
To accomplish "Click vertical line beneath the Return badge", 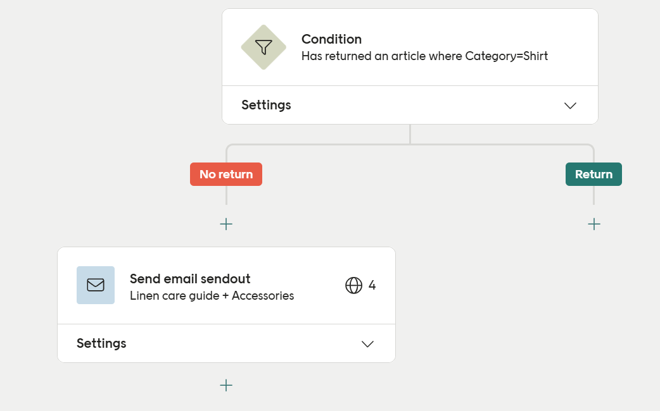I will coord(593,195).
